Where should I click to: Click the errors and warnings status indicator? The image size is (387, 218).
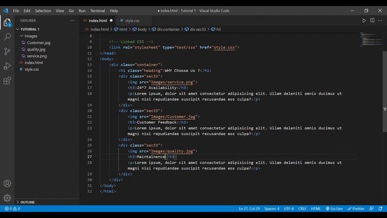pos(12,208)
